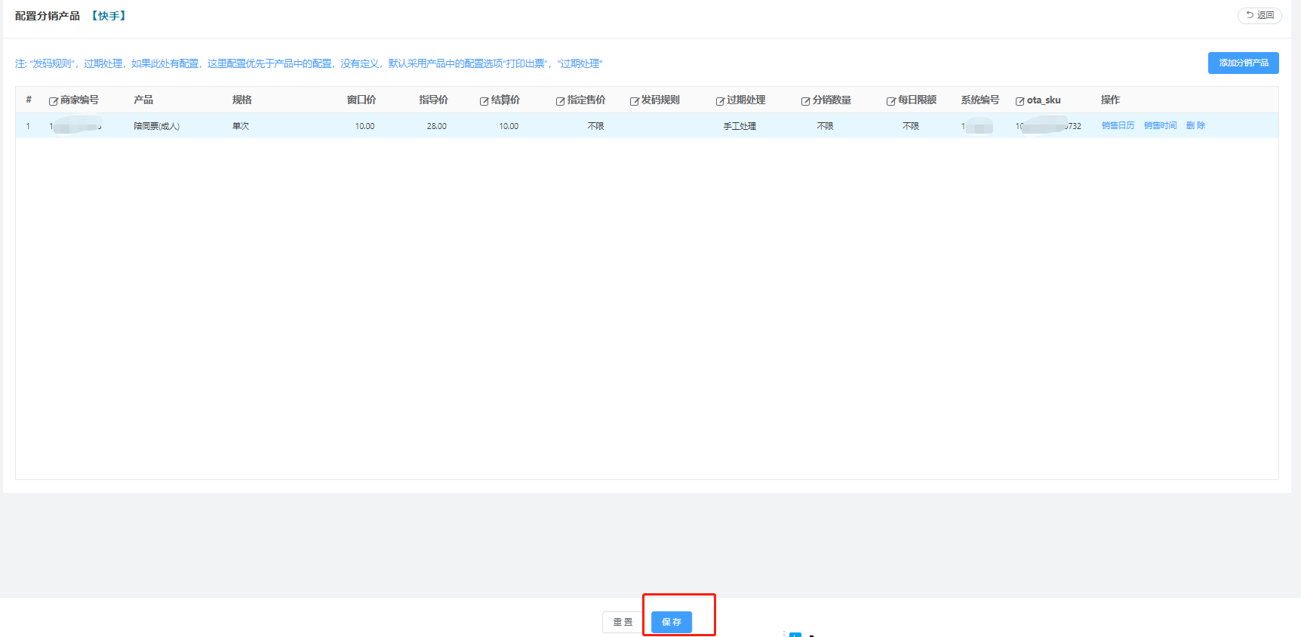This screenshot has width=1301, height=637.
Task: Click the 每日限额 不限 cell
Action: tap(911, 126)
